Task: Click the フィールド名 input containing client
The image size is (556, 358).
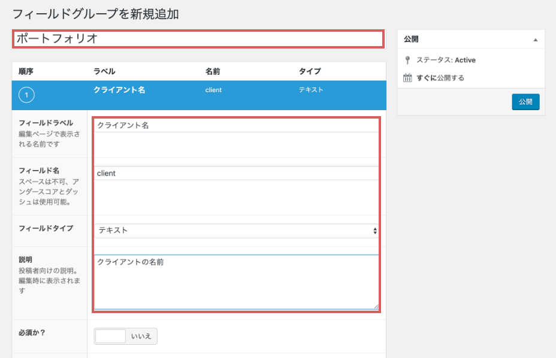Action: [237, 173]
